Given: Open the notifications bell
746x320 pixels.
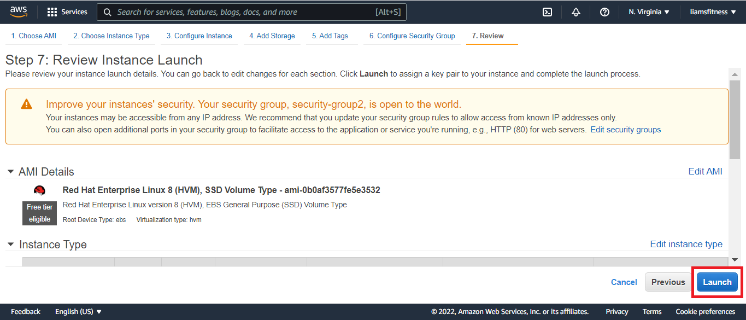Looking at the screenshot, I should [x=576, y=12].
